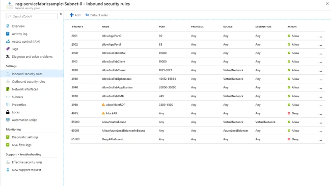Image resolution: width=331 pixels, height=186 pixels.
Task: Click the Overview shield icon
Action: [8, 26]
